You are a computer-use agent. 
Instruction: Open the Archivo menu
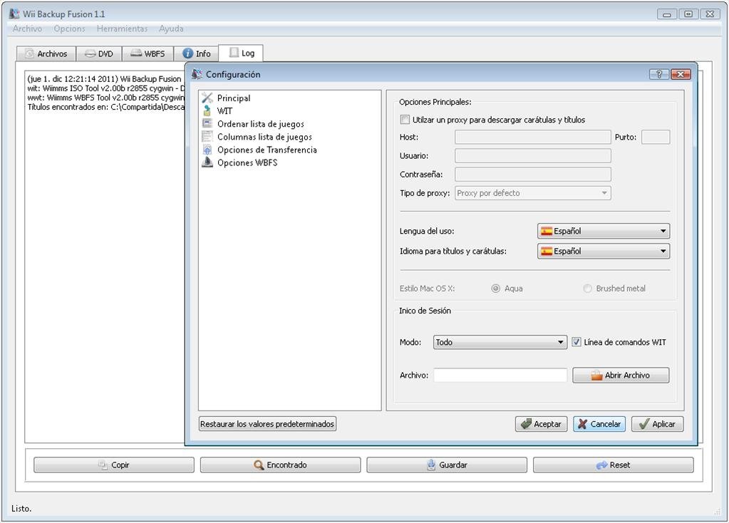(27, 29)
